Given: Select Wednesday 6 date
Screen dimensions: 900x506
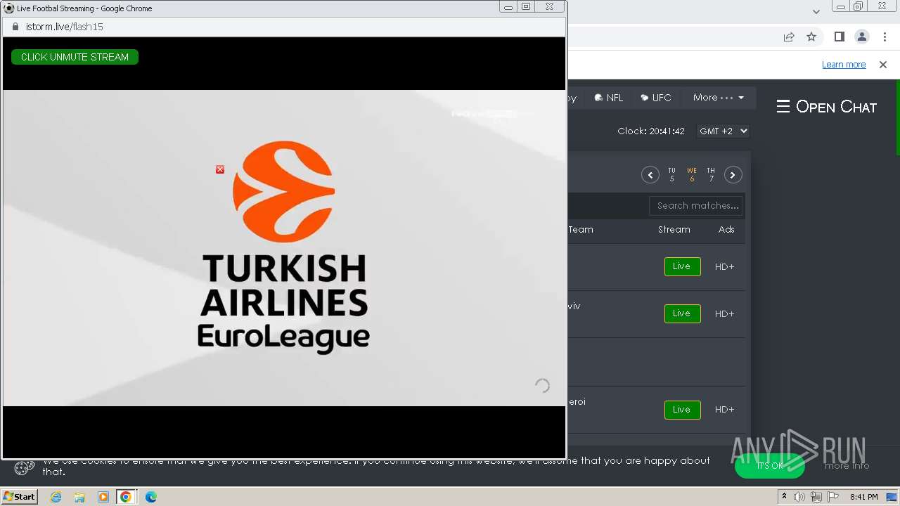Looking at the screenshot, I should click(692, 175).
